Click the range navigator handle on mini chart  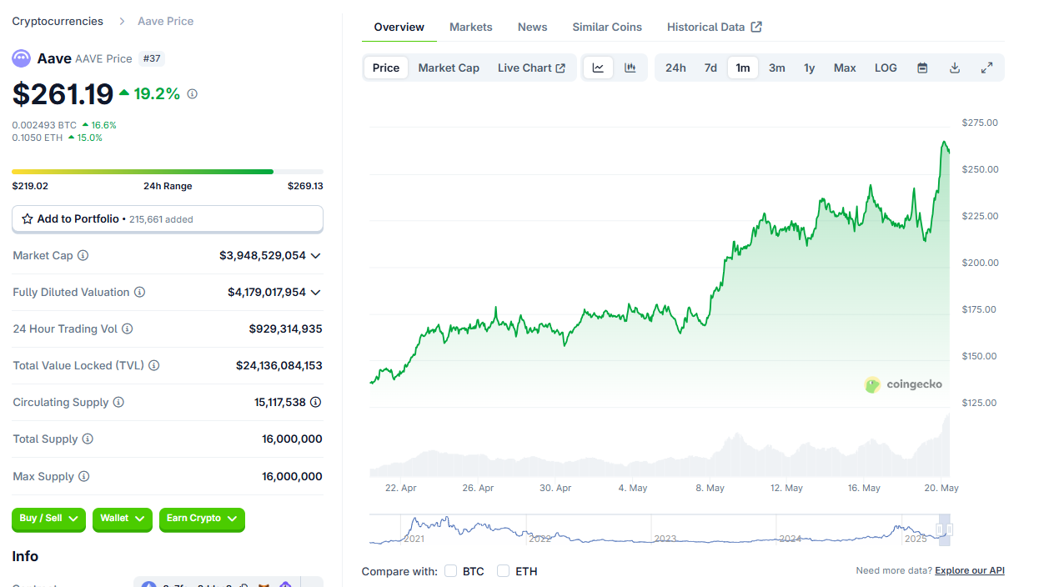(x=944, y=529)
